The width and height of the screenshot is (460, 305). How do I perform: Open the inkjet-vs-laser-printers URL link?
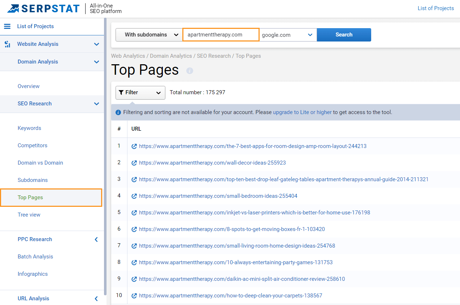coord(255,213)
